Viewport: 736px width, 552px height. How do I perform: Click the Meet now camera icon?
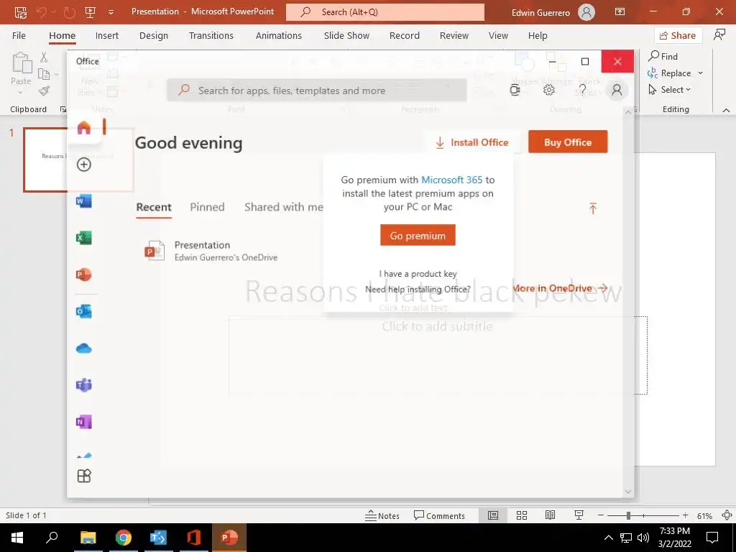click(x=515, y=90)
